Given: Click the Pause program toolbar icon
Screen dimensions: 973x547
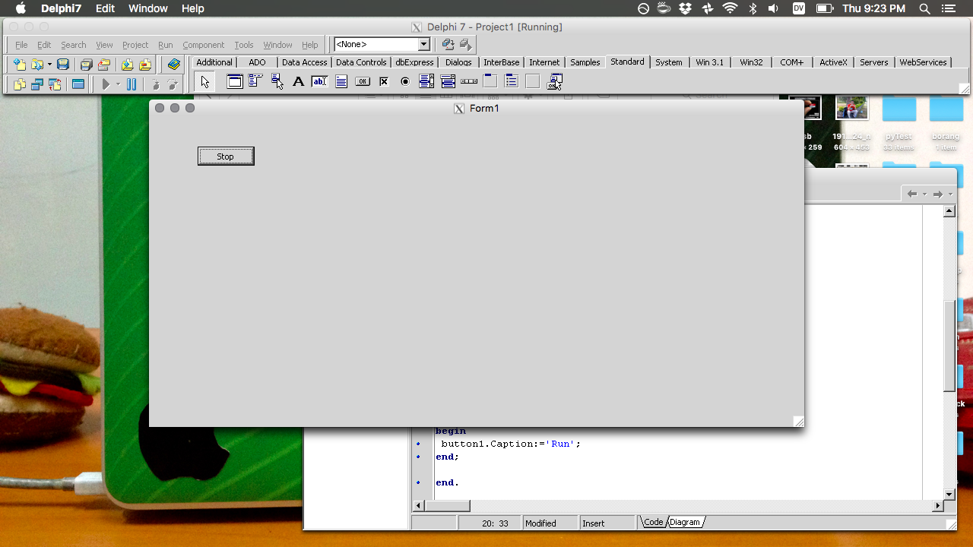Looking at the screenshot, I should (132, 84).
